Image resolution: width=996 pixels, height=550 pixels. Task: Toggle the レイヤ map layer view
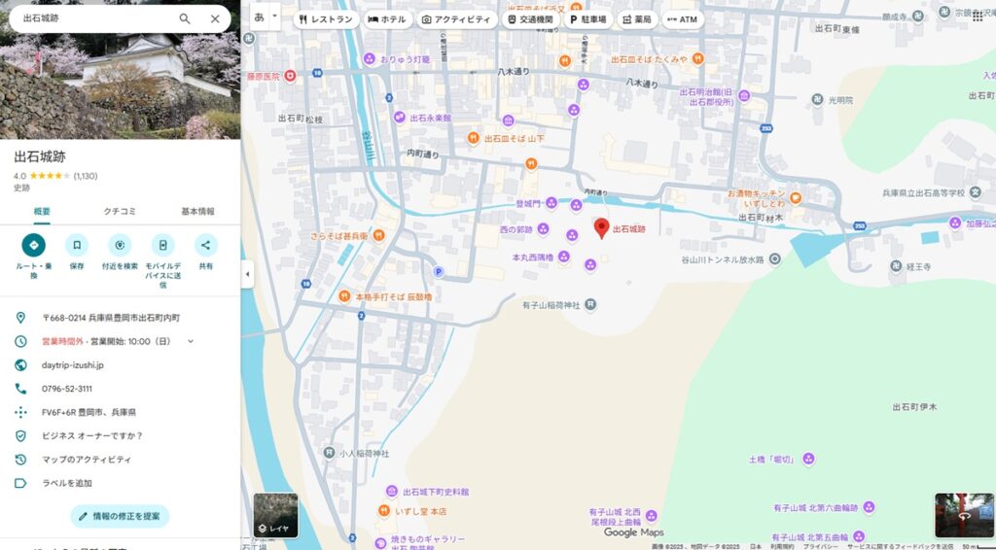275,515
